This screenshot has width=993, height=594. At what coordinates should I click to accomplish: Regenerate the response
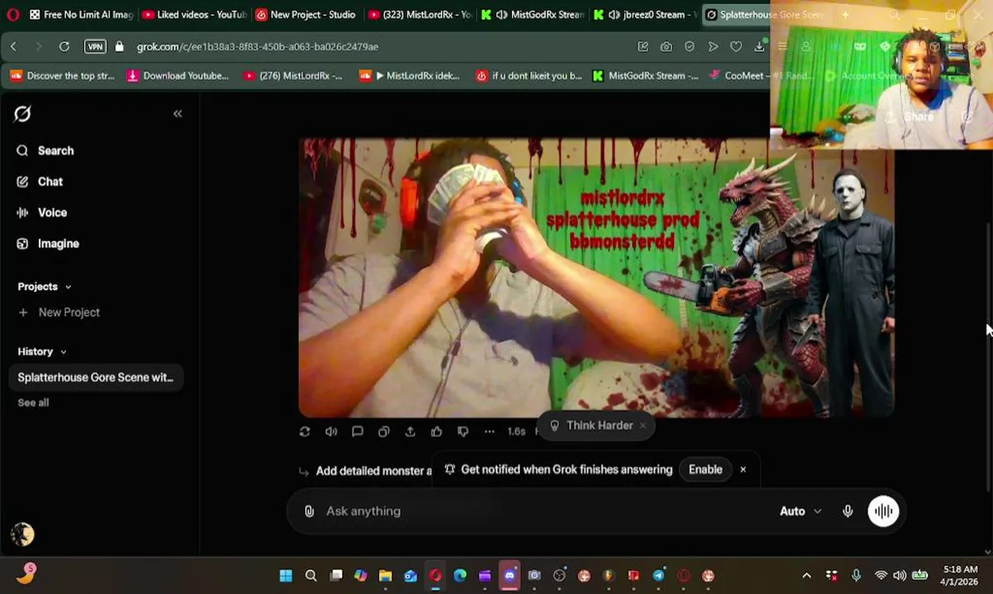(304, 431)
